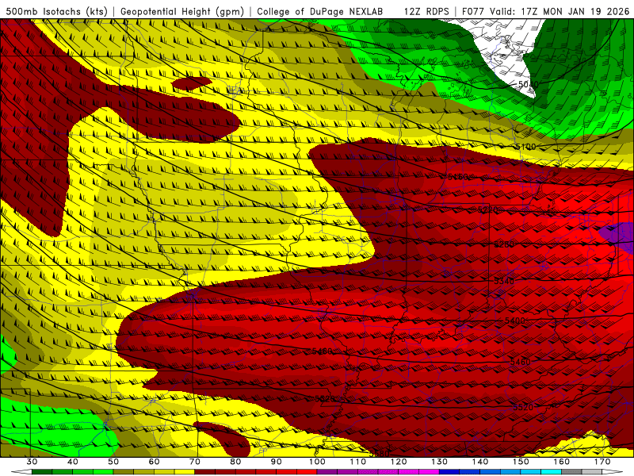Click the 40 tick label on the colorbar
Image resolution: width=634 pixels, height=476 pixels.
click(x=73, y=462)
